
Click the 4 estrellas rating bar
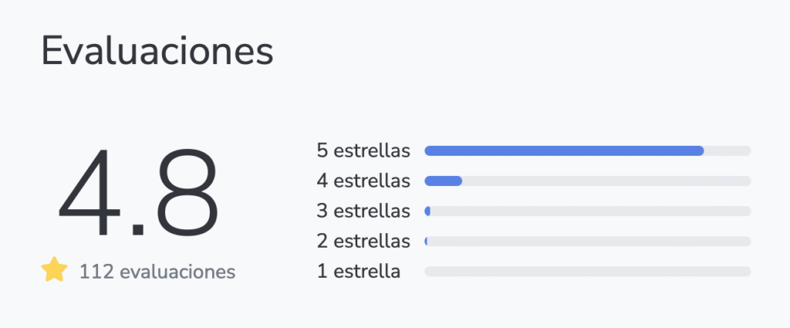tap(587, 181)
